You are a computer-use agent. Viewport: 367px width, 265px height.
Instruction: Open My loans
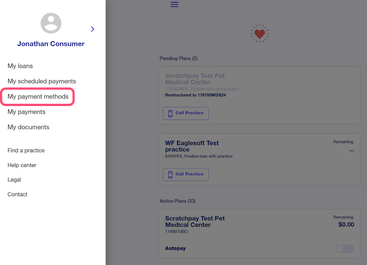pyautogui.click(x=20, y=66)
